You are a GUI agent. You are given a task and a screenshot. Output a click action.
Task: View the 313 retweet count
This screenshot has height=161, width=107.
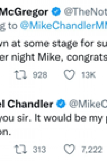(39, 149)
